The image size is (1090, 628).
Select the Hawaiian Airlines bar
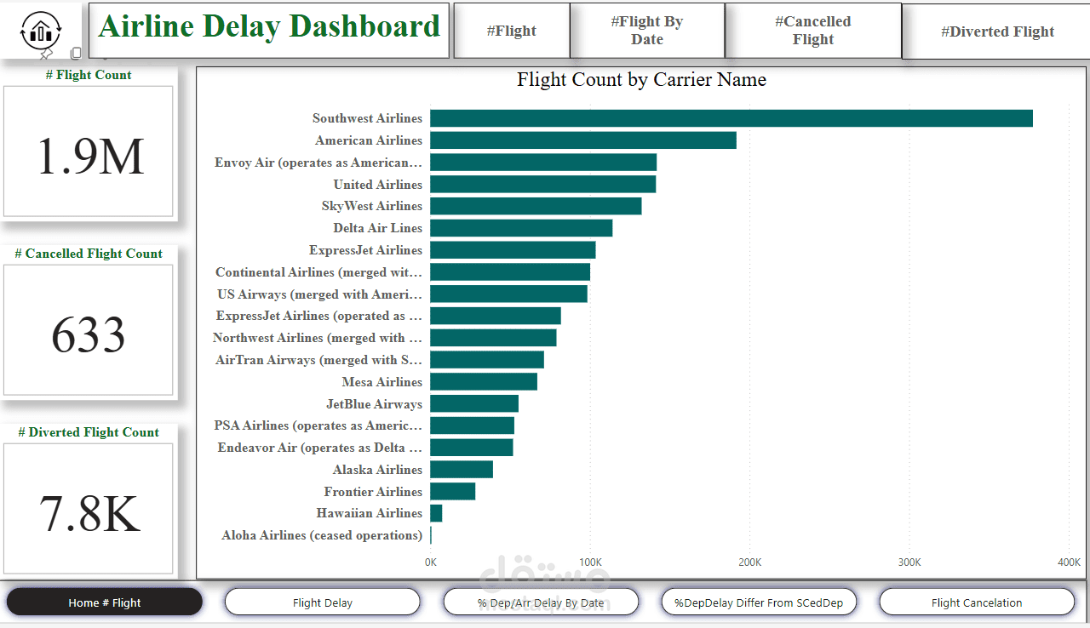tap(436, 513)
